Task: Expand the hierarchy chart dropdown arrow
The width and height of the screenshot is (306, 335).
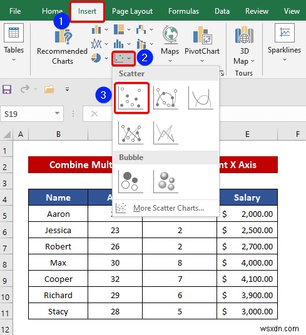Action: [129, 30]
